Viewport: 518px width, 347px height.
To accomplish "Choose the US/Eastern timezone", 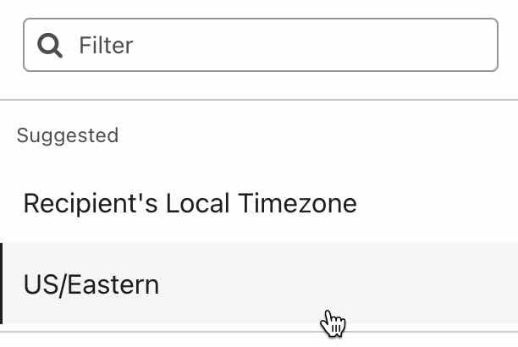I will pos(91,284).
